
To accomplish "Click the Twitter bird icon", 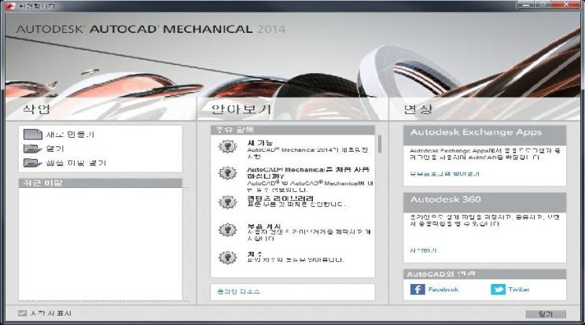I will (x=498, y=289).
